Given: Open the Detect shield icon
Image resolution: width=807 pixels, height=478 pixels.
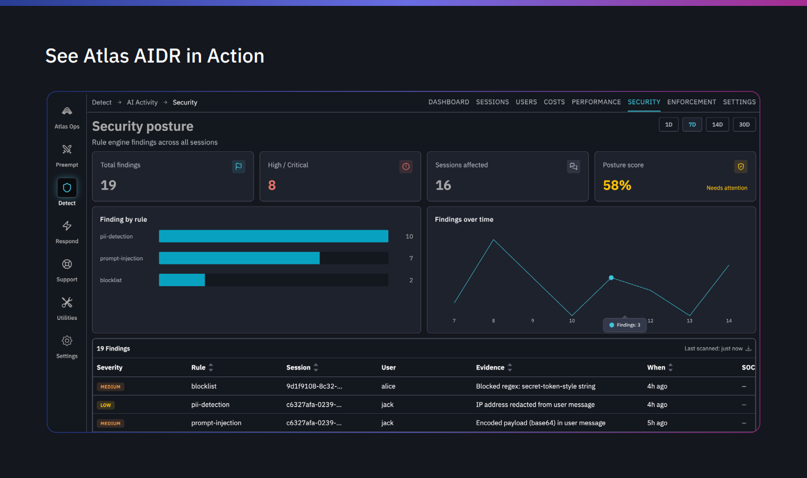Looking at the screenshot, I should click(67, 188).
